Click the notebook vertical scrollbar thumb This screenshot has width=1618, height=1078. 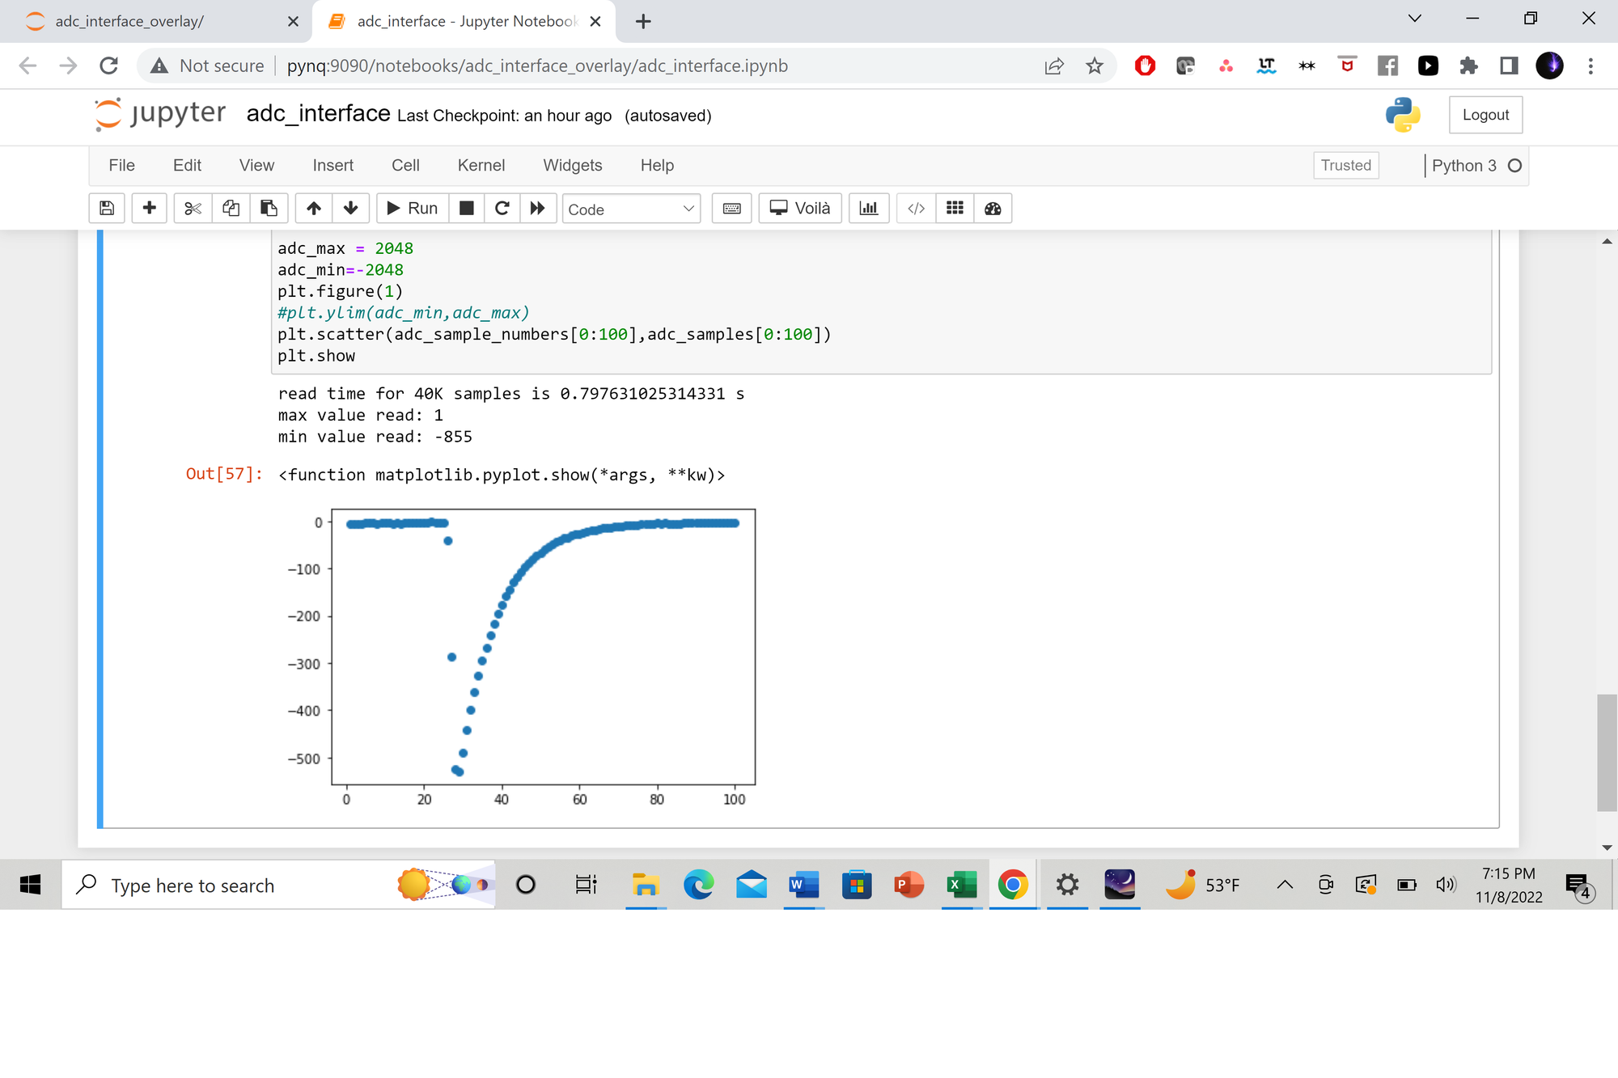point(1607,752)
